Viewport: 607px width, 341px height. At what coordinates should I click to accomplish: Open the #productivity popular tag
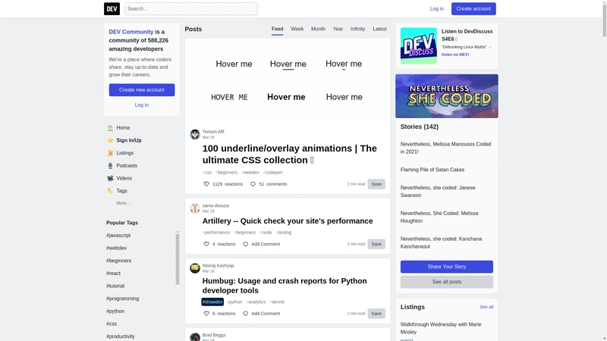(121, 336)
